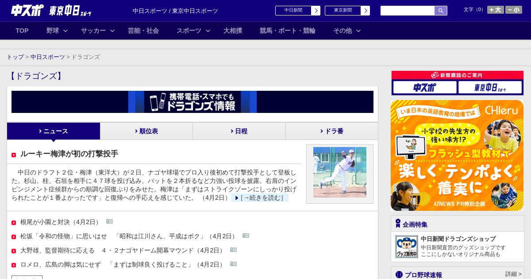This screenshot has height=279, width=531.
Task: Open 競馬・ボート・競輪 navigation item
Action: [x=288, y=31]
